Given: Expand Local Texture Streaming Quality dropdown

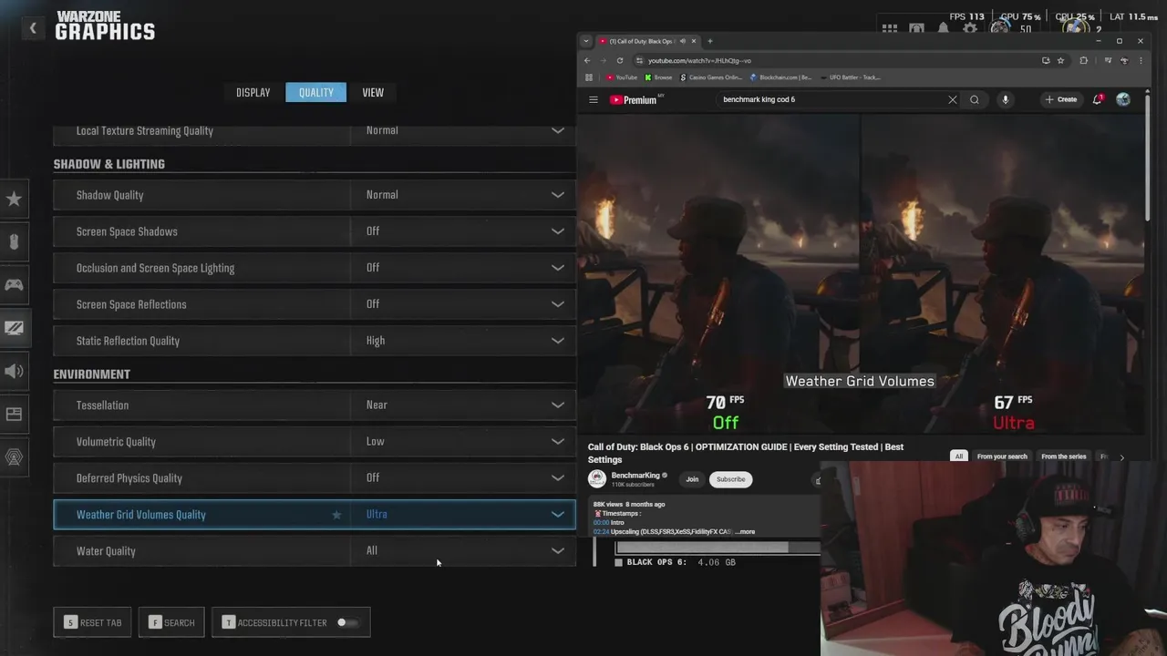Looking at the screenshot, I should (x=557, y=130).
